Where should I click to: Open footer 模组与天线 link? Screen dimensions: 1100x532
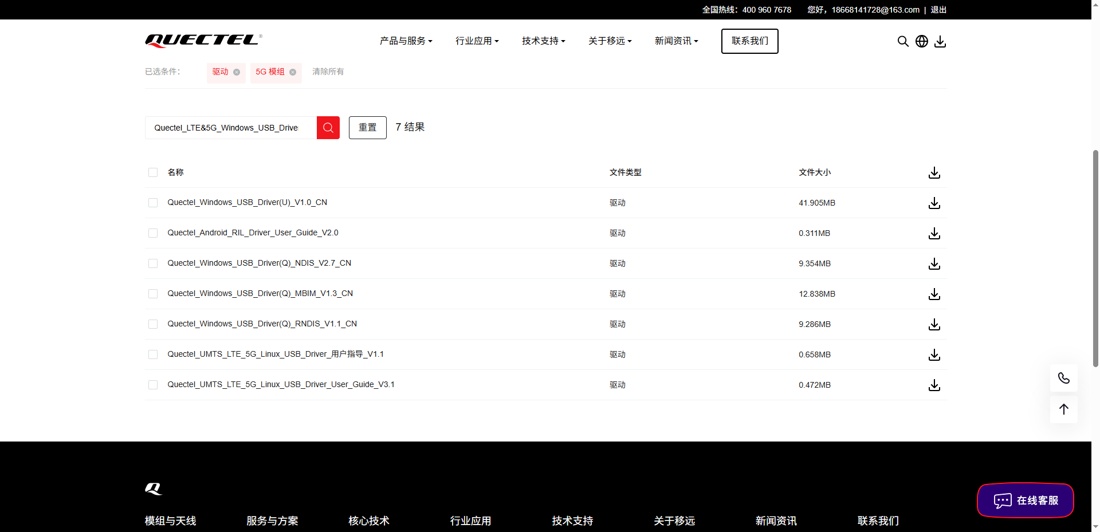pos(171,521)
